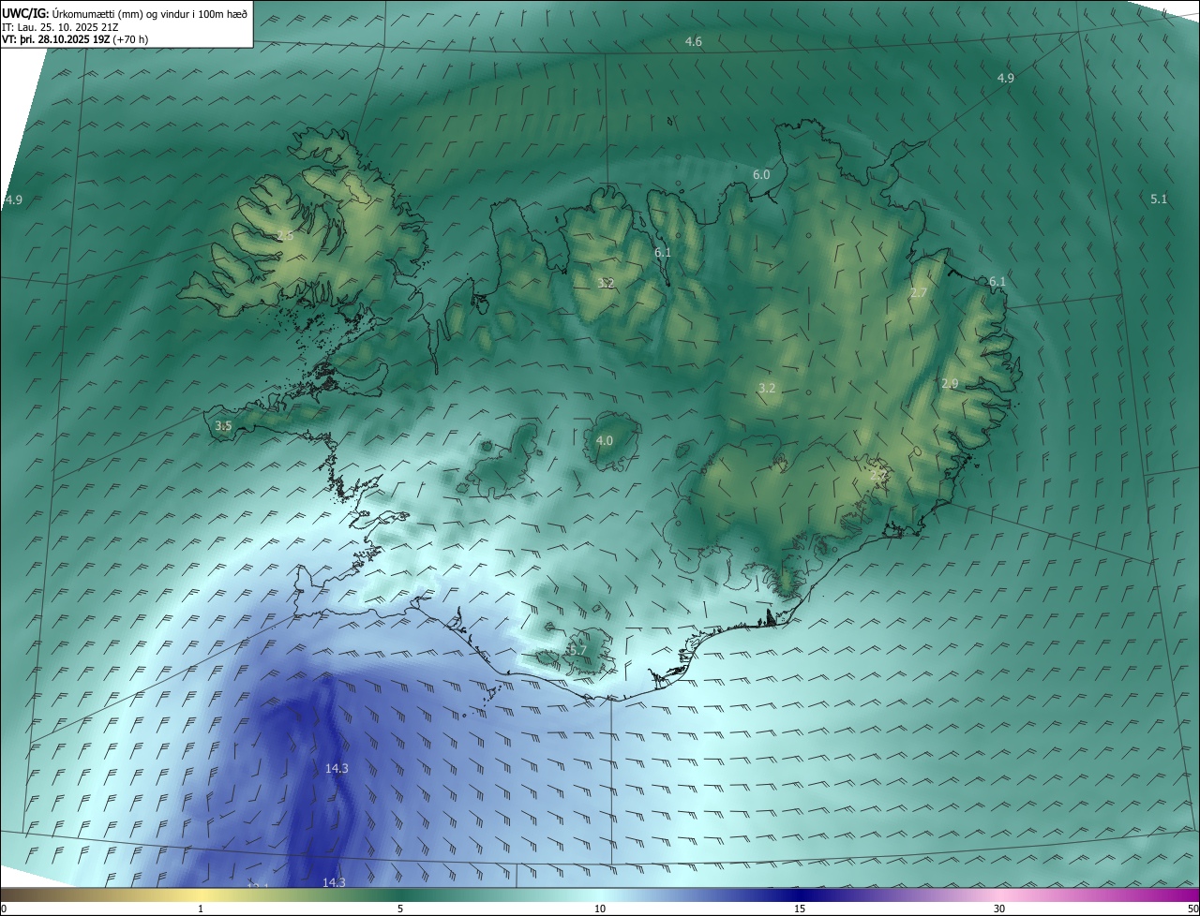The image size is (1200, 916).
Task: Select the 3.7 value label
Action: tap(577, 650)
